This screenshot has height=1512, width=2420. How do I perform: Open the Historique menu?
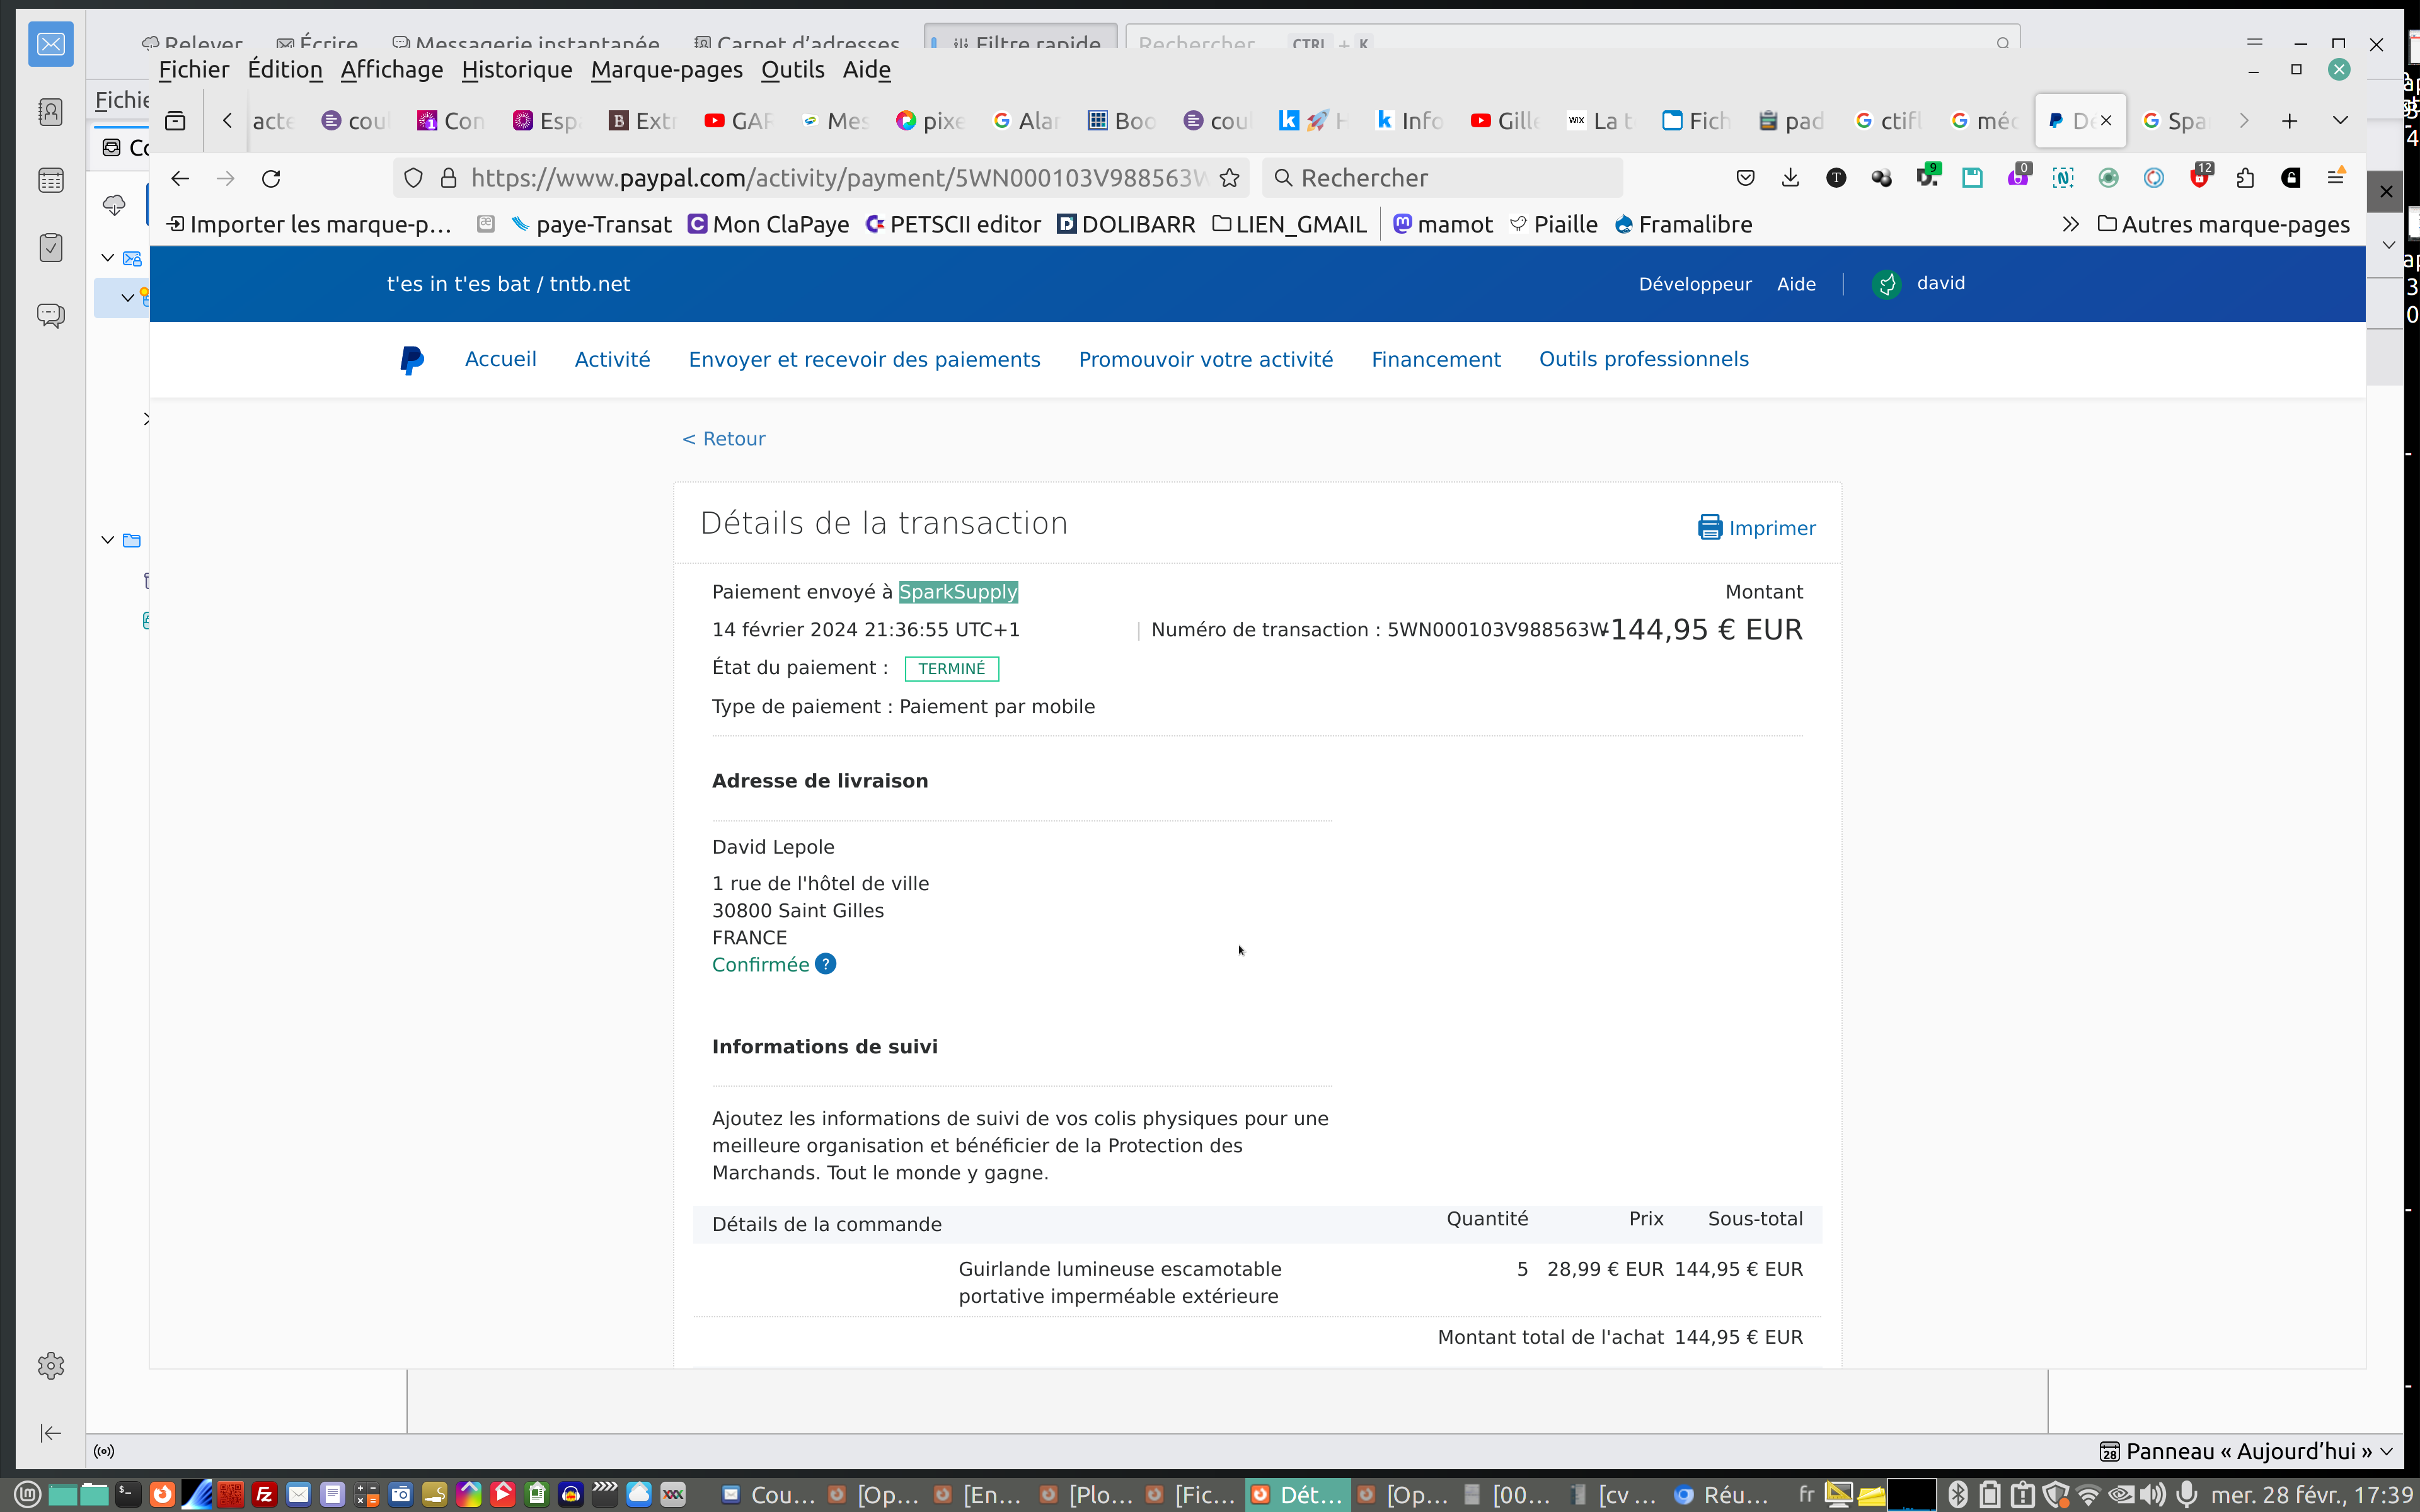pyautogui.click(x=516, y=70)
